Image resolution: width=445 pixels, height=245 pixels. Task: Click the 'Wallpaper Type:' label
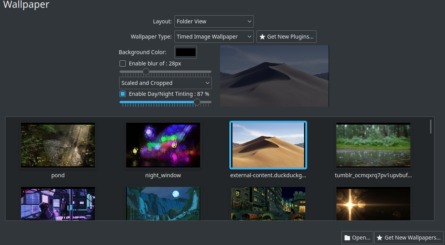(151, 37)
